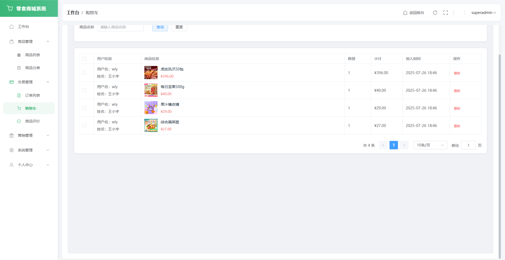Screen dimensions: 505x260
Task: Check the select-all checkbox in table header
Action: pyautogui.click(x=84, y=59)
